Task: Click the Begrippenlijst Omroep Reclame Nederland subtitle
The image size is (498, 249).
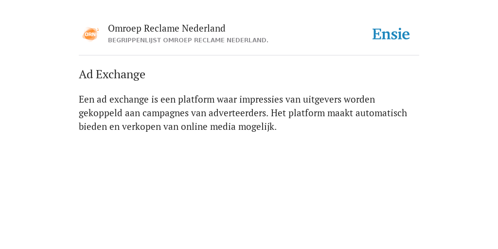Action: point(188,40)
